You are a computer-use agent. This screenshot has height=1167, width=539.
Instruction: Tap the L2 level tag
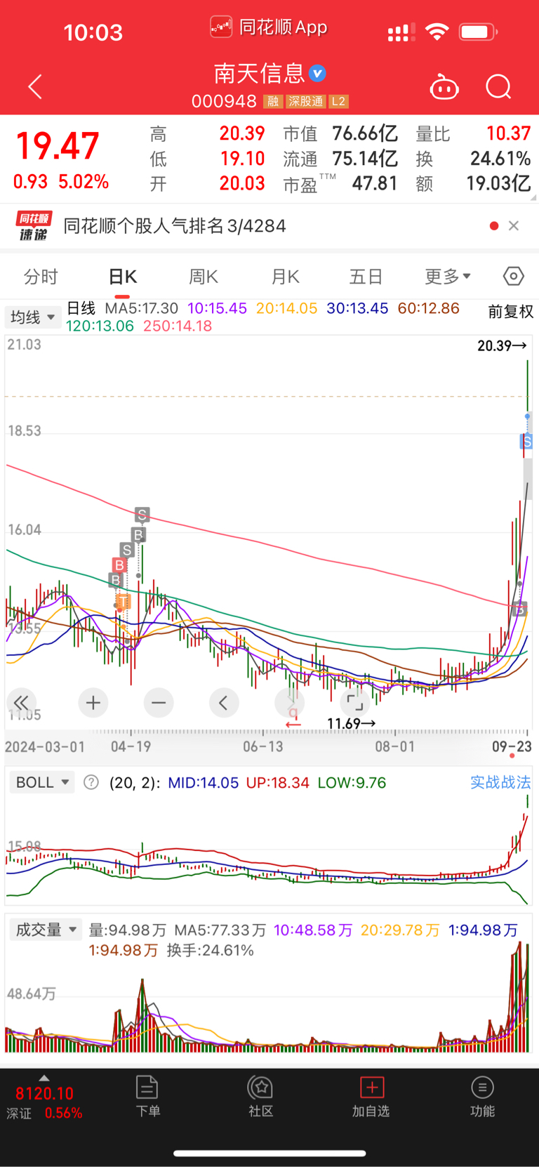pos(339,102)
